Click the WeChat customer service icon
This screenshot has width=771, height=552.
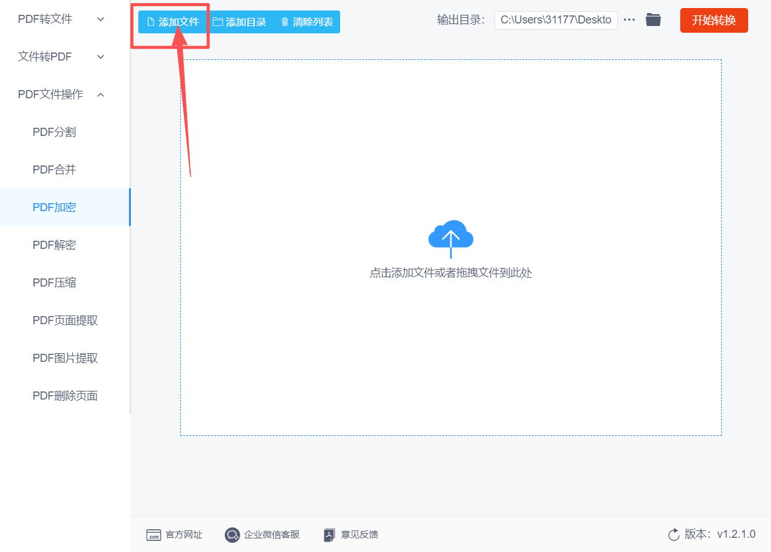232,535
